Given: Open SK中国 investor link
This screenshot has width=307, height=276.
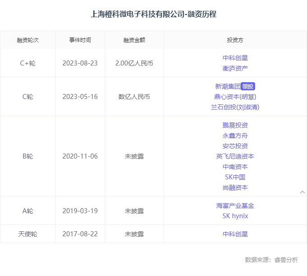Looking at the screenshot, I should tap(235, 177).
